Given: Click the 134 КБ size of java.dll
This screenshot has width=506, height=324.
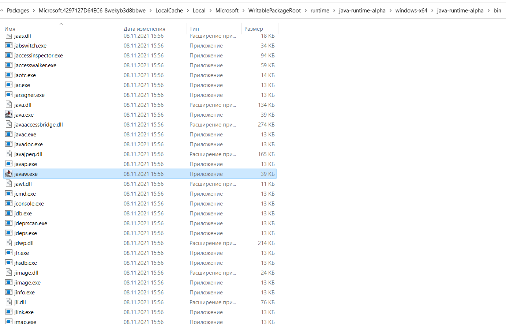Looking at the screenshot, I should pyautogui.click(x=266, y=105).
